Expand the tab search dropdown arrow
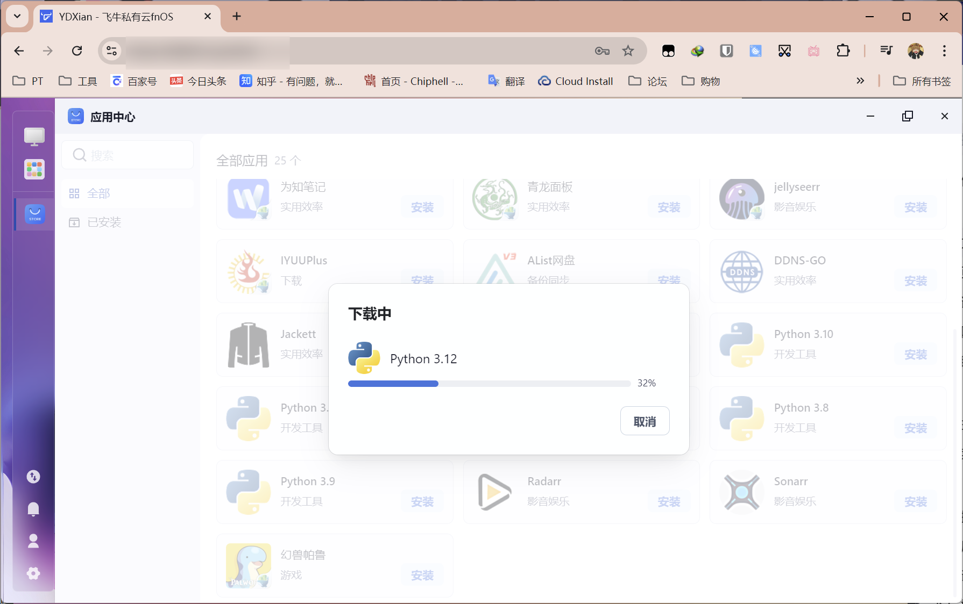The image size is (963, 604). 17,16
